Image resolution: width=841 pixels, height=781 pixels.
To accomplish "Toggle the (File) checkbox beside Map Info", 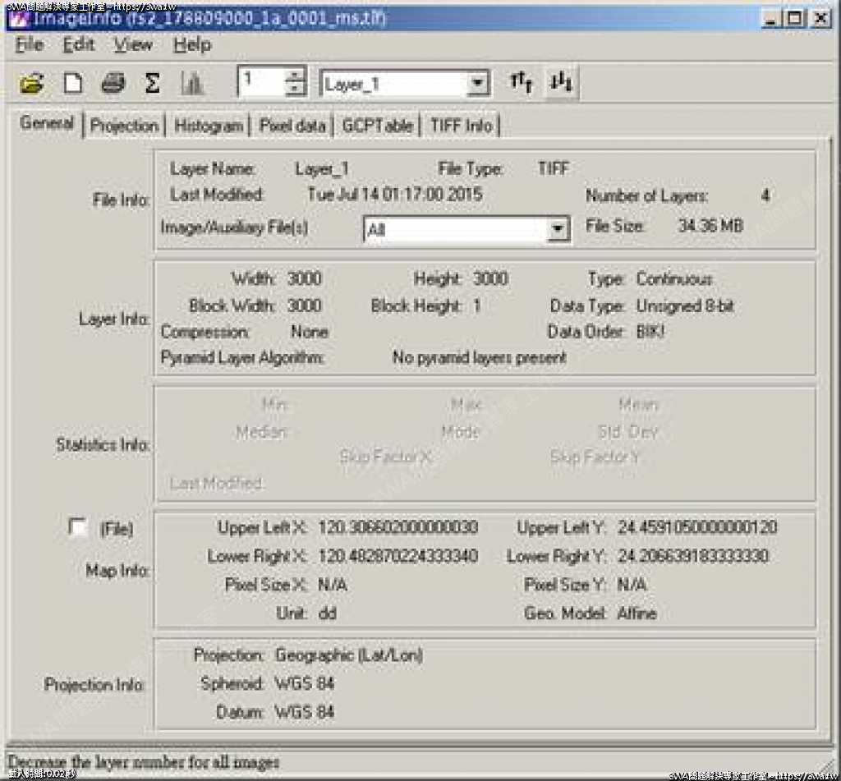I will [x=78, y=528].
